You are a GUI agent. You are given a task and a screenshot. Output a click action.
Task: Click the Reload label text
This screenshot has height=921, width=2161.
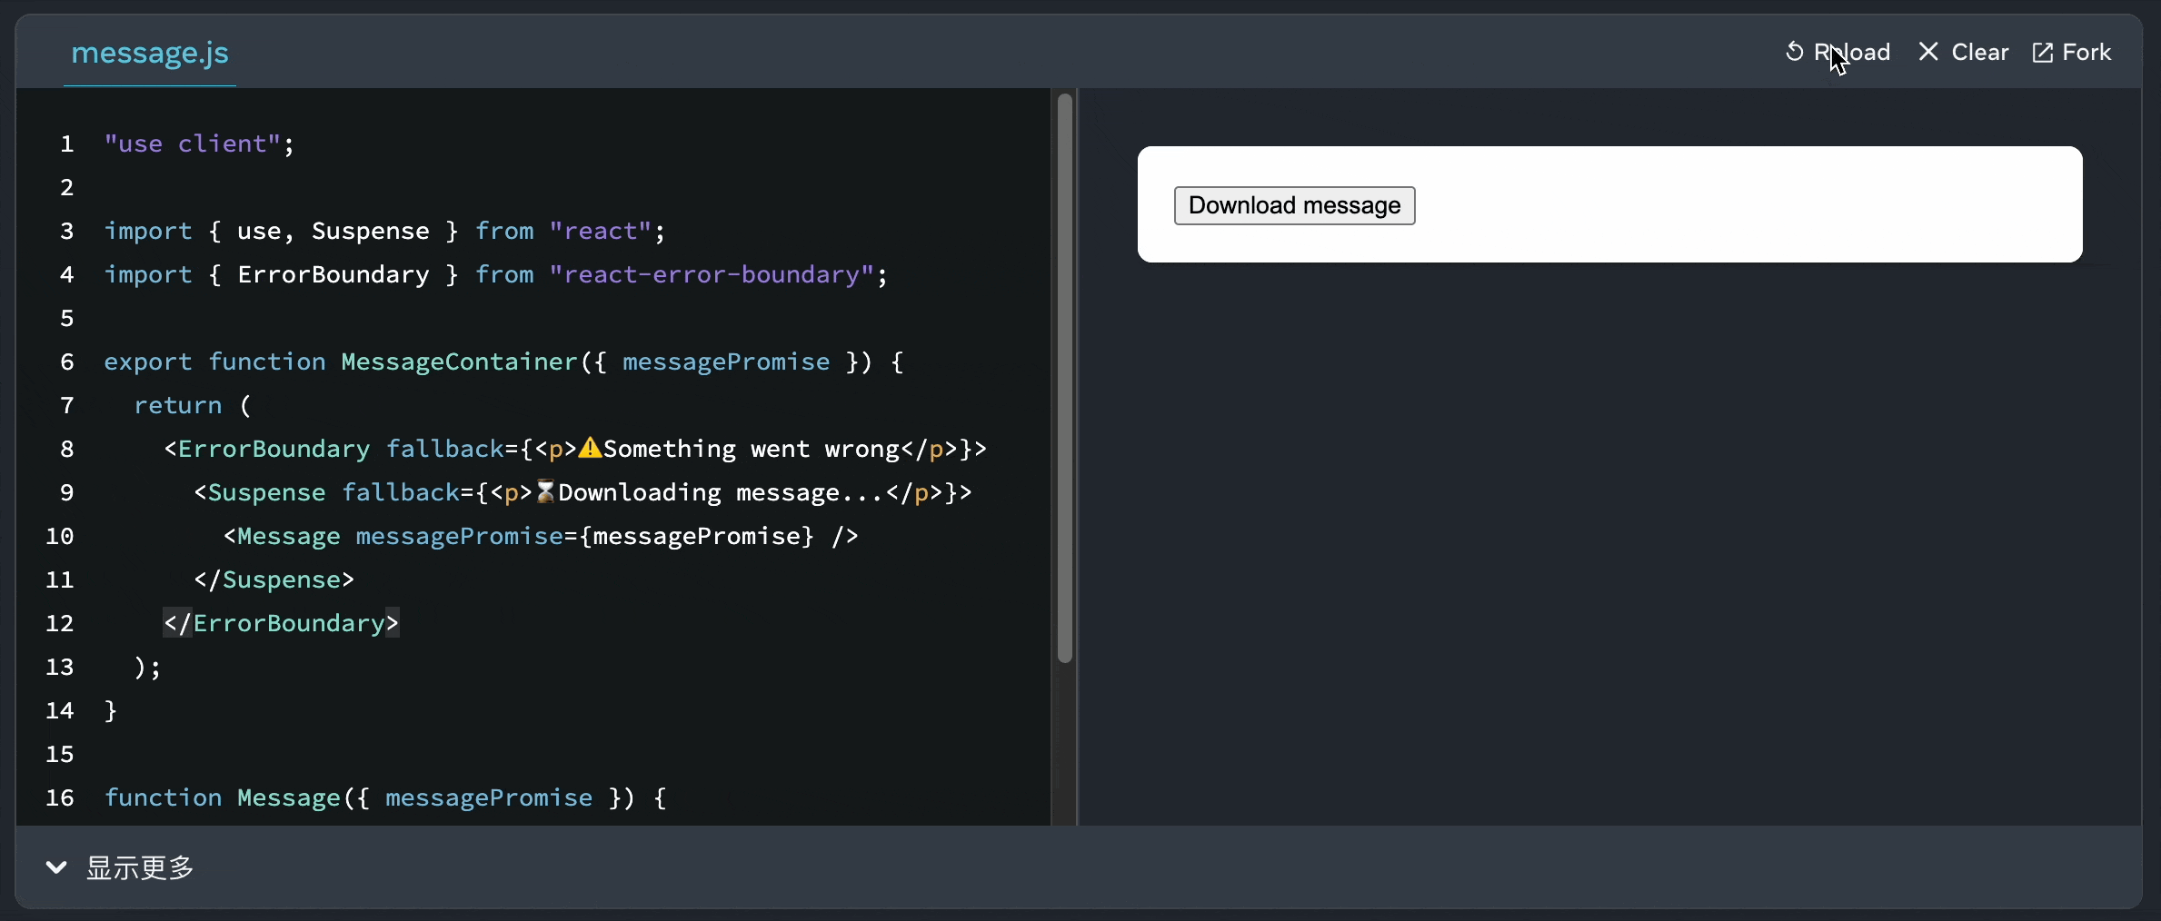click(x=1852, y=52)
